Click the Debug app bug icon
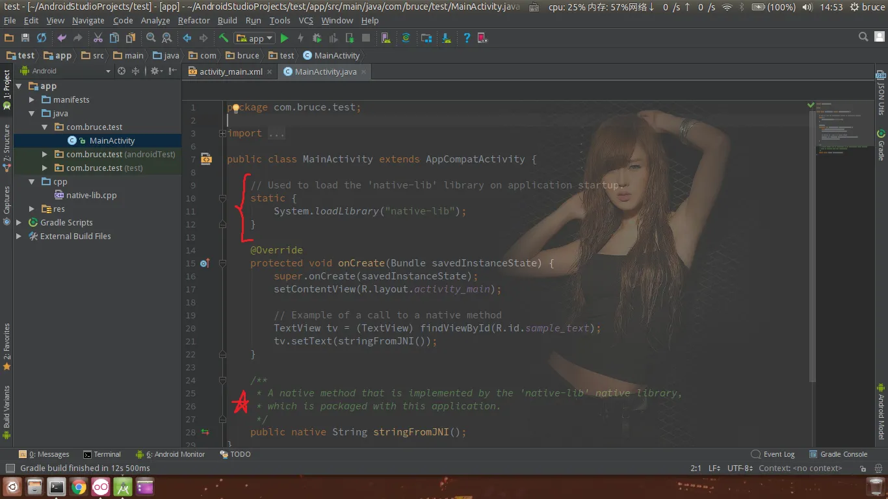Screen dimensions: 888x499 (317, 38)
